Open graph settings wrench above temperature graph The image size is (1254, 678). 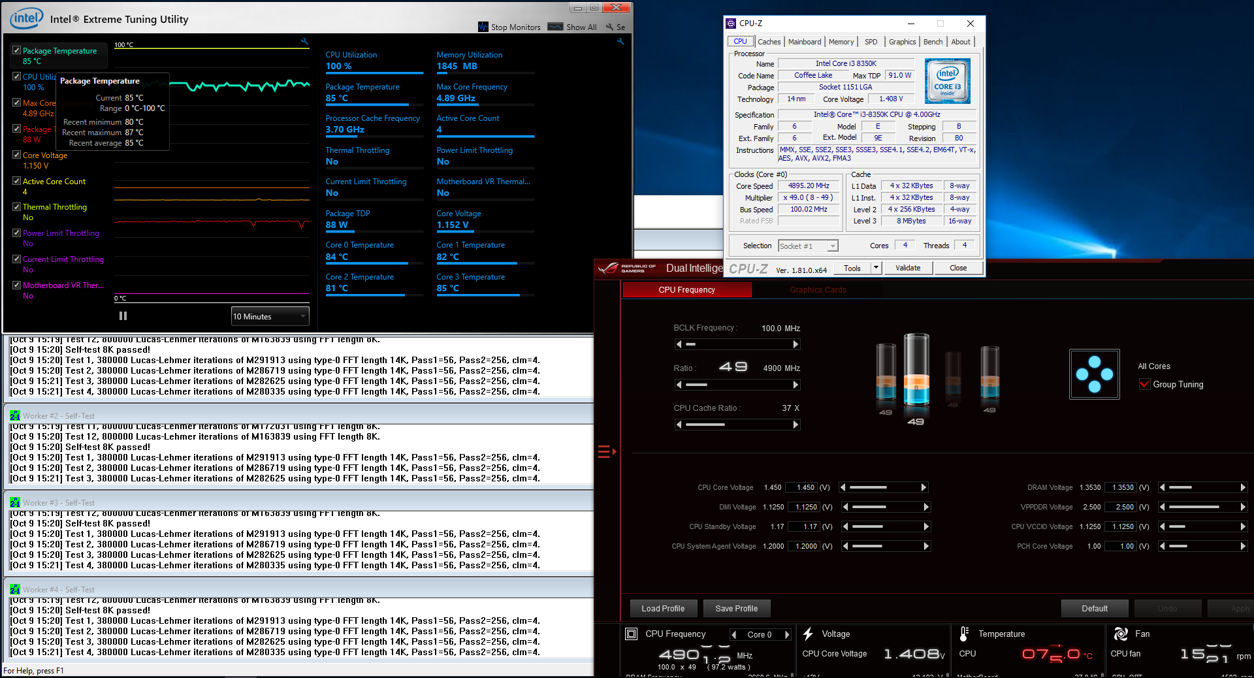coord(304,41)
